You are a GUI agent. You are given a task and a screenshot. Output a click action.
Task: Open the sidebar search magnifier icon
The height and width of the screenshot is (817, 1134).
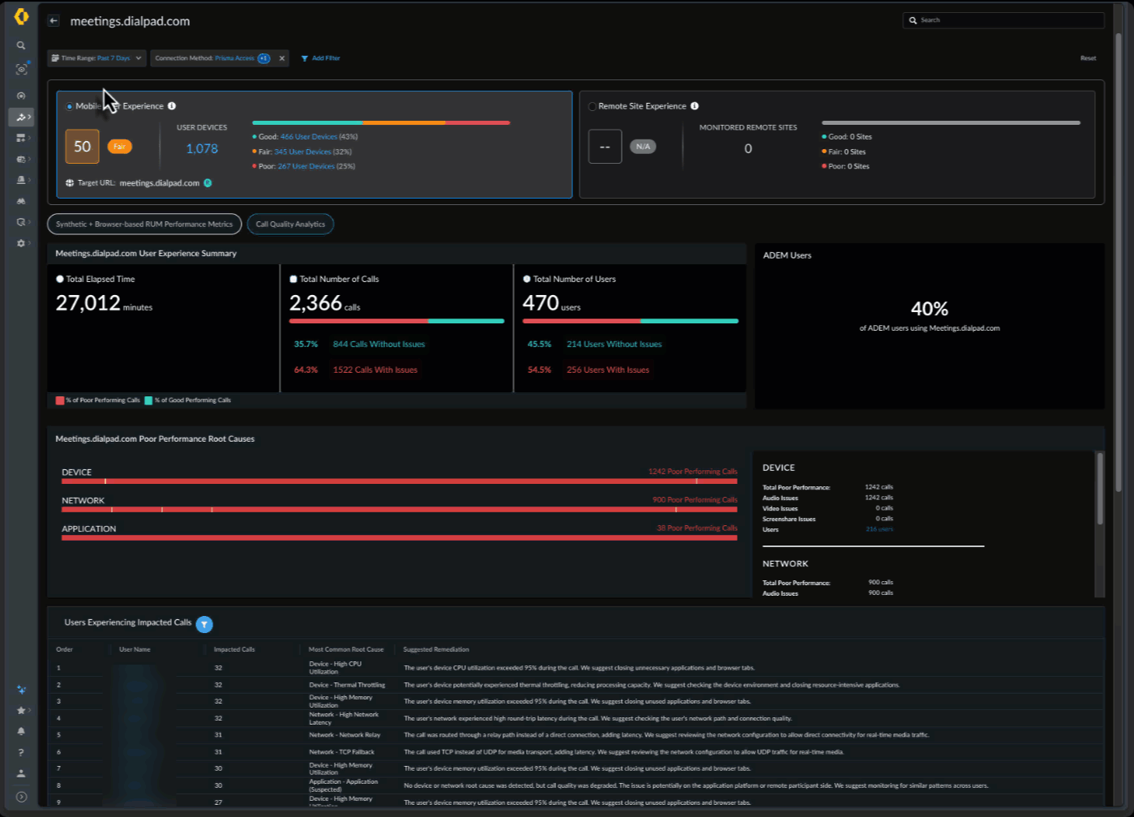[x=21, y=45]
